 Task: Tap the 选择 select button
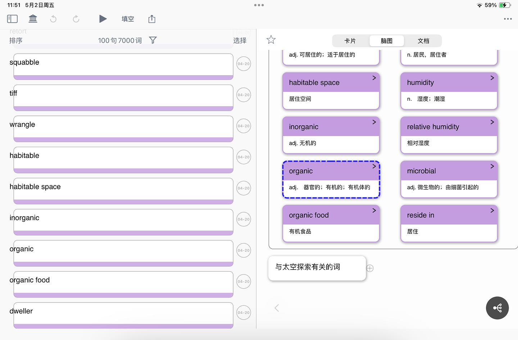point(240,40)
